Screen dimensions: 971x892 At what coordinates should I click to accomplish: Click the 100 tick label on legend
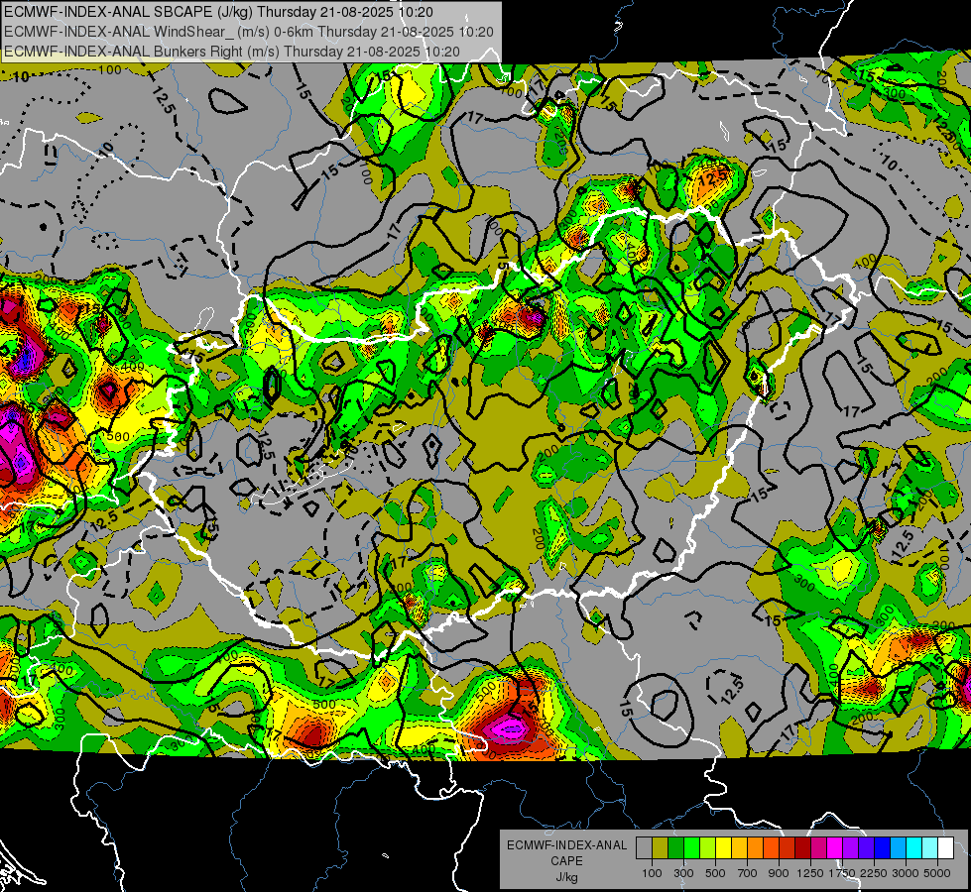click(652, 873)
